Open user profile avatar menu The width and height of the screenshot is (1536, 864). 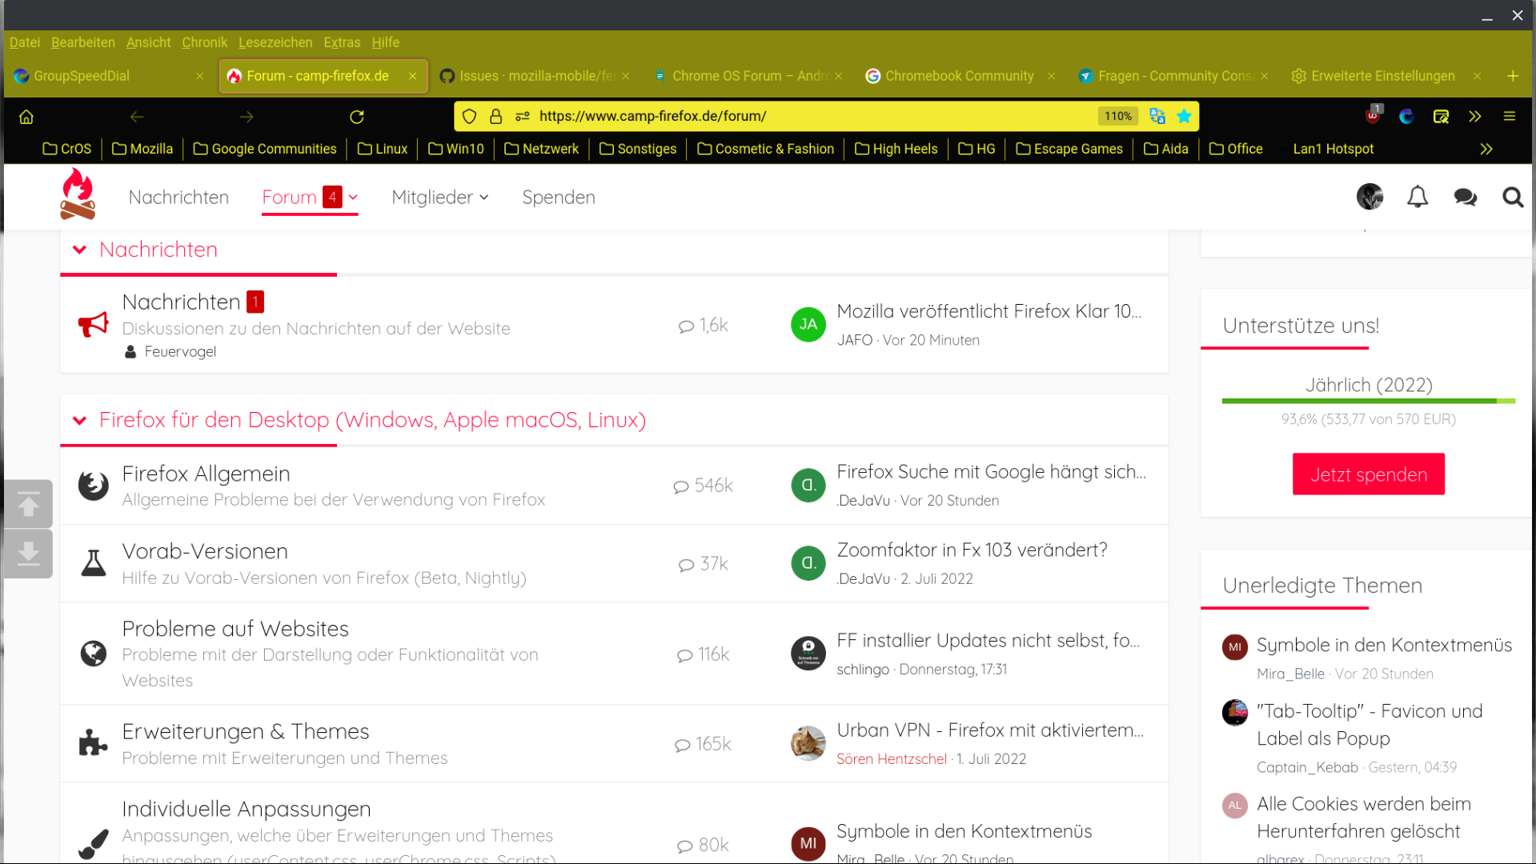click(x=1370, y=197)
